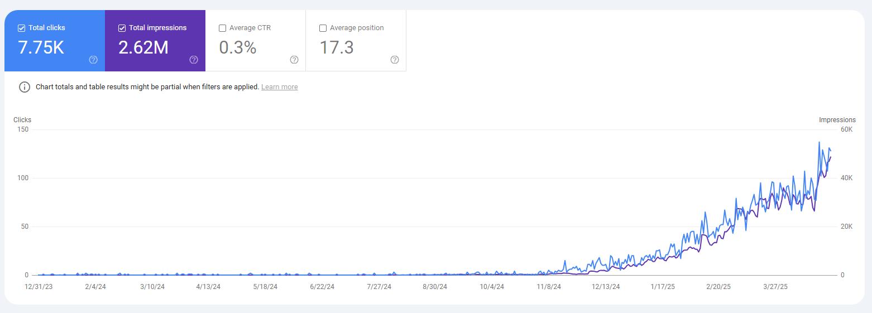Uncheck the Total clicks checkbox
Viewport: 872px width, 313px height.
tap(21, 28)
